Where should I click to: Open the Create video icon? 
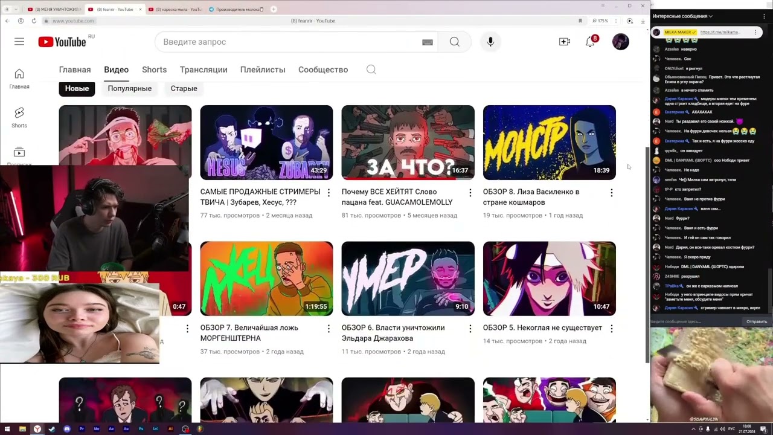tap(565, 42)
